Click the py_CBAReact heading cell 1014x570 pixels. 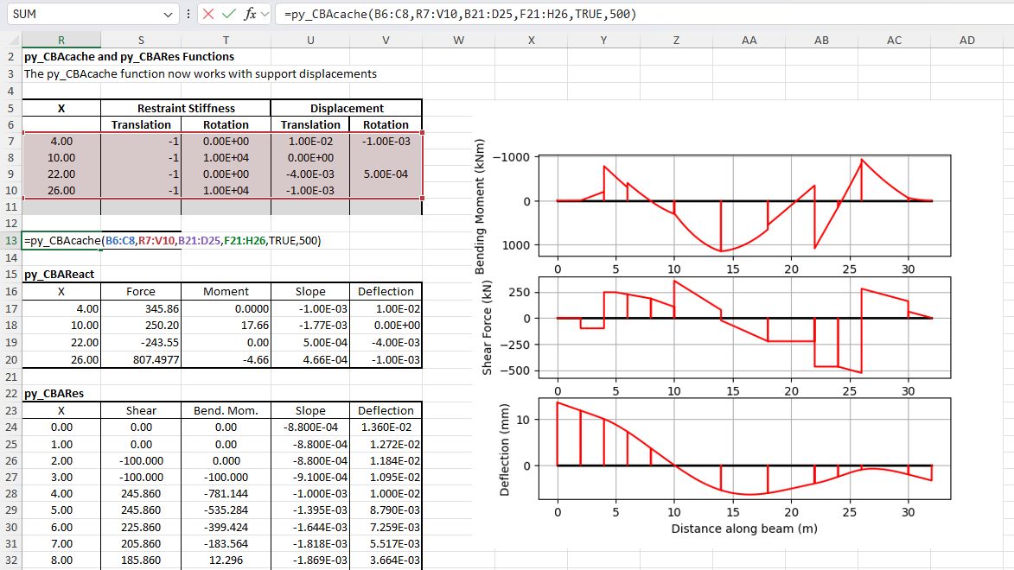pyautogui.click(x=61, y=275)
